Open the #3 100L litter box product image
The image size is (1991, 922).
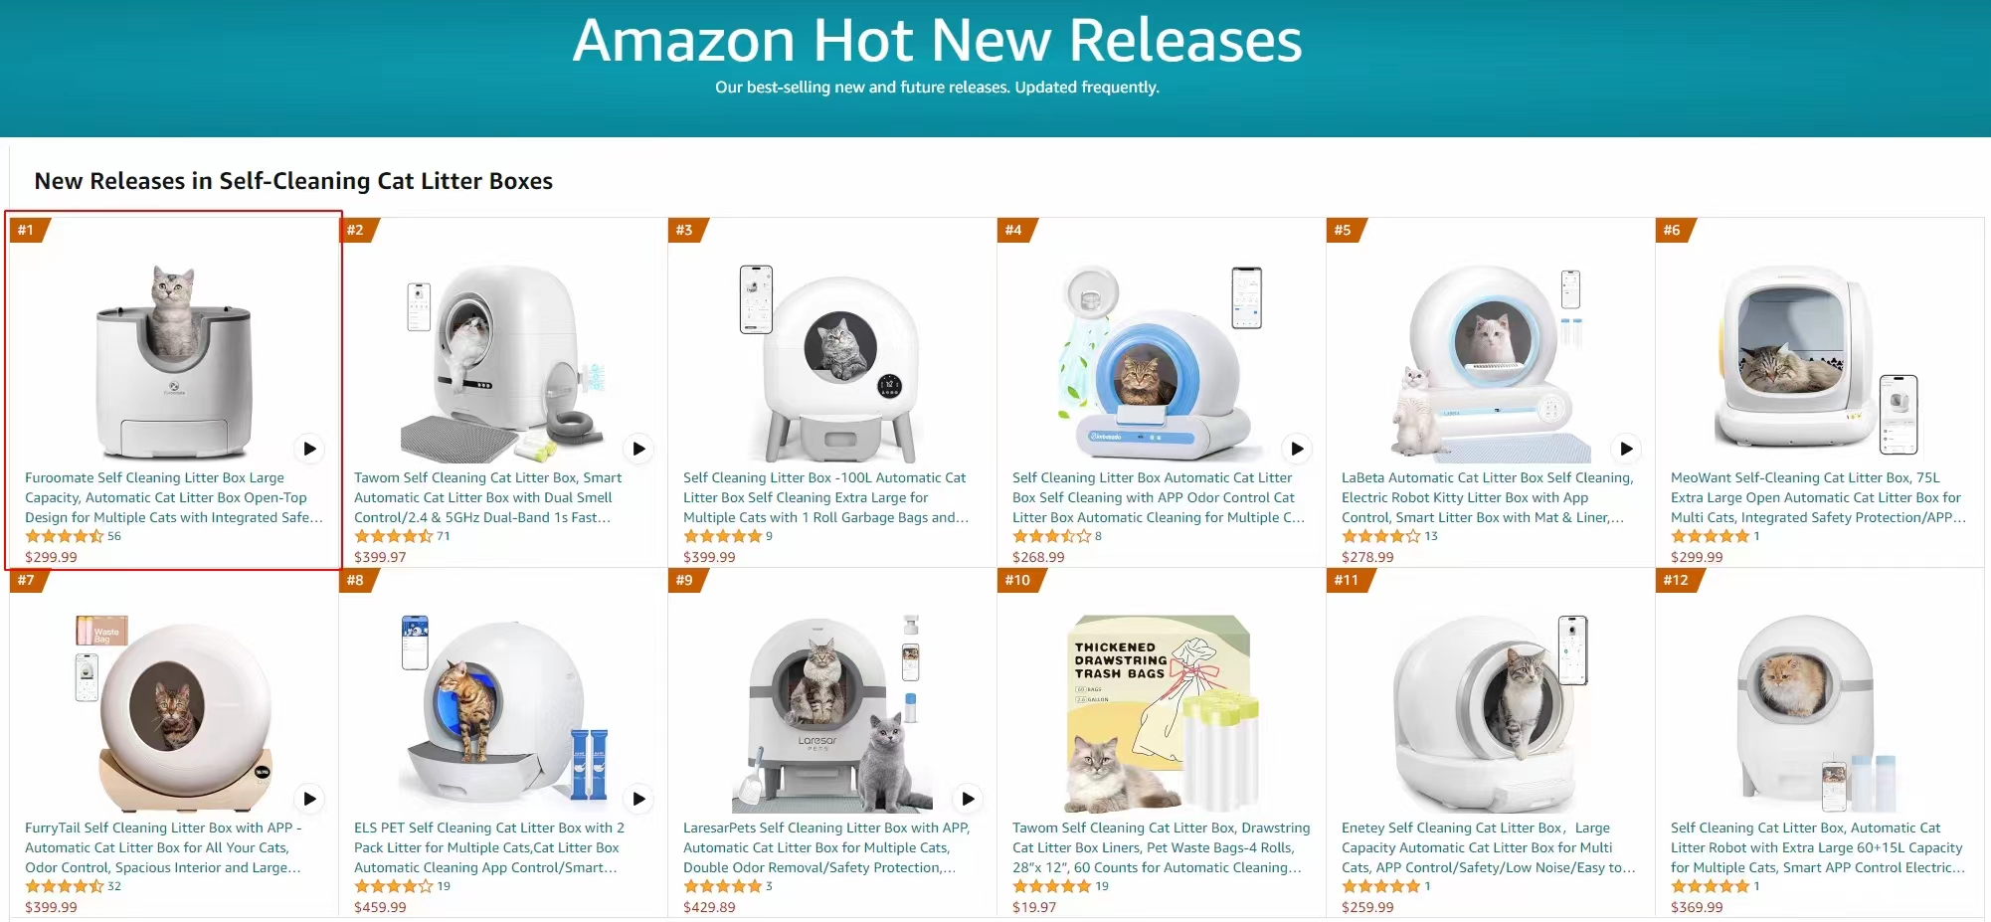tap(832, 363)
